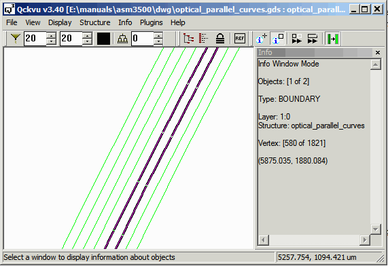388x266 pixels.
Task: Click the hierarchy tree icon
Action: coord(123,39)
